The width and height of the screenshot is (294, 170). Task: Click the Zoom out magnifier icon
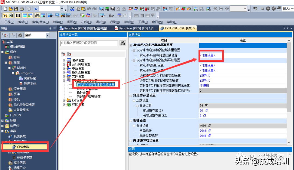[221, 9]
